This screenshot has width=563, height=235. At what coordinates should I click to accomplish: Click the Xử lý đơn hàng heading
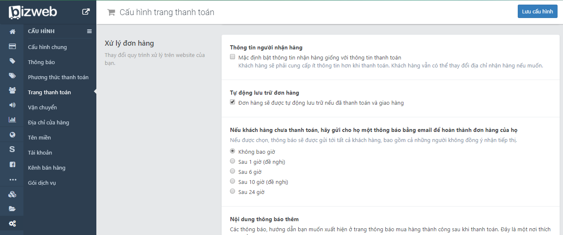click(x=129, y=43)
